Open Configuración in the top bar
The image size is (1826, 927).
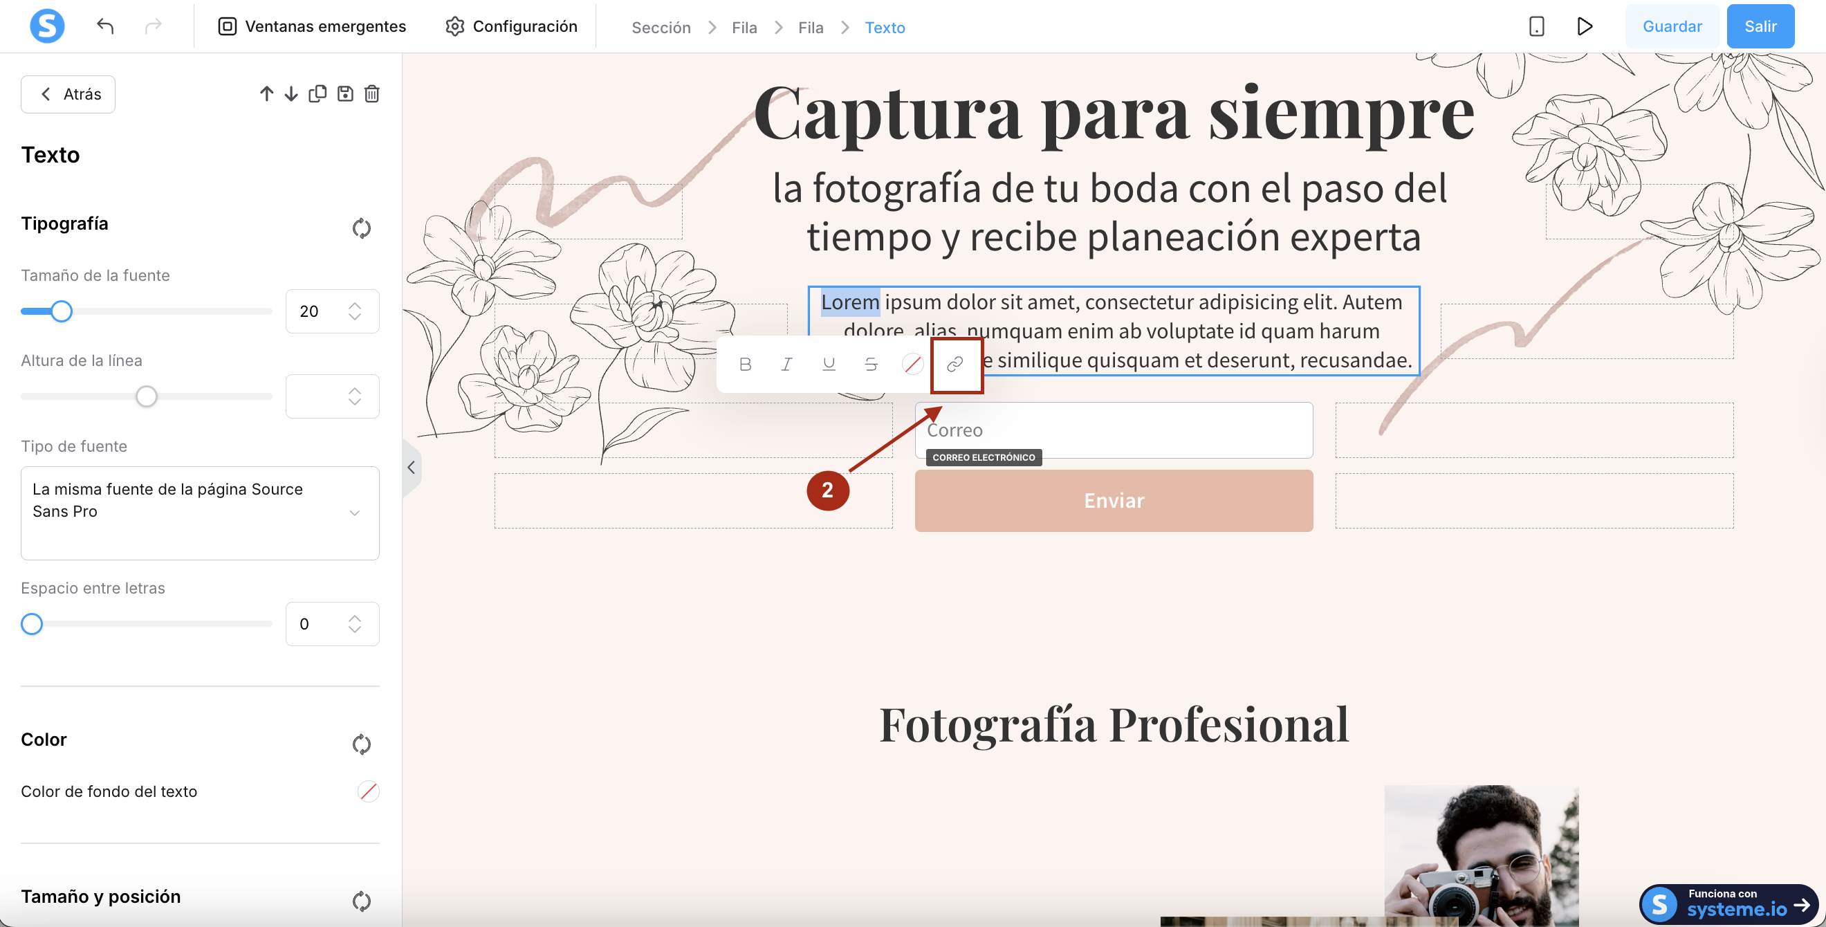pos(511,26)
